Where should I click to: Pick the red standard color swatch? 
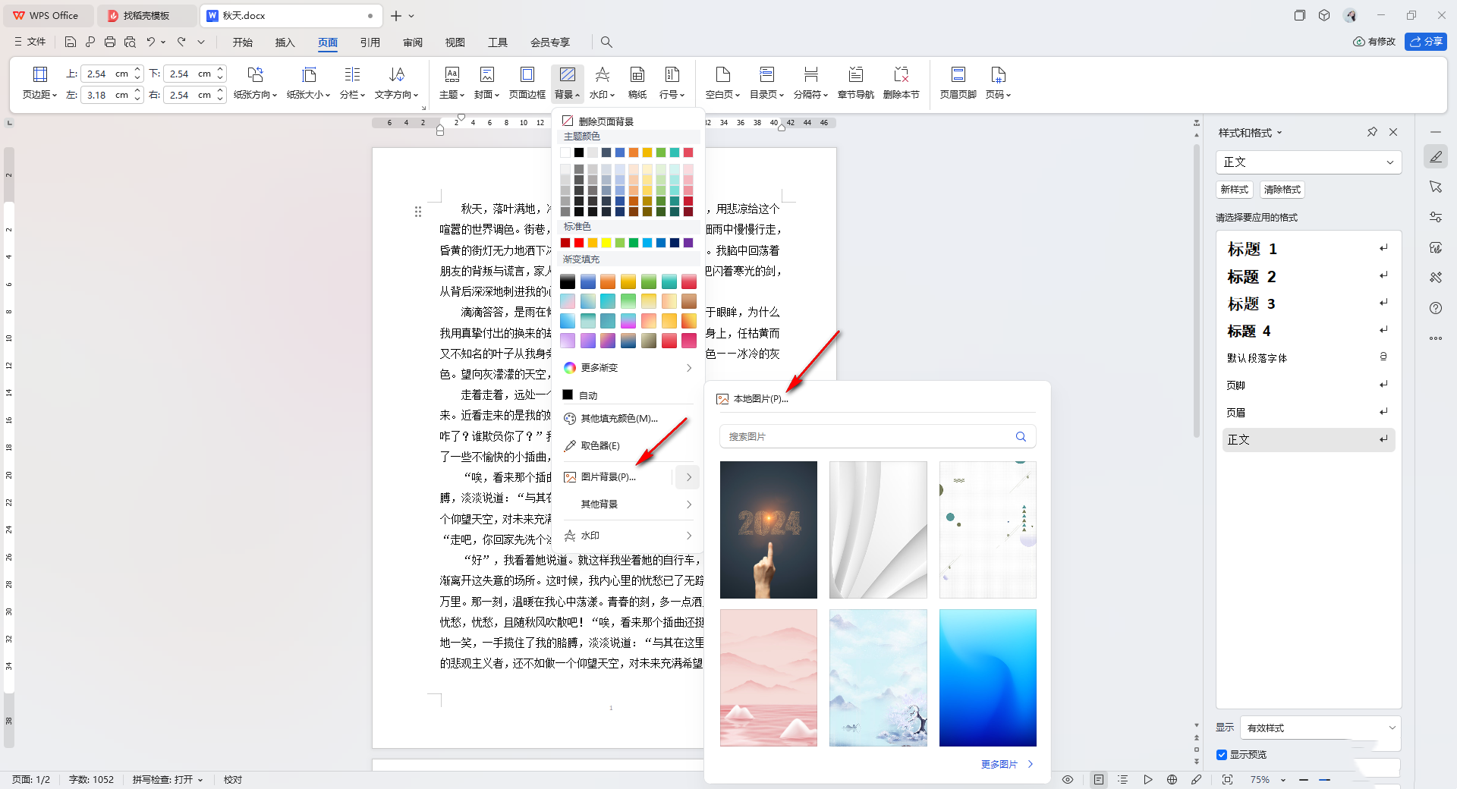point(579,243)
